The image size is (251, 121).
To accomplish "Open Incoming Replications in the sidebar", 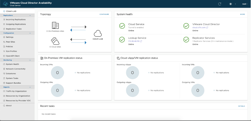I will pyautogui.click(x=16, y=19).
